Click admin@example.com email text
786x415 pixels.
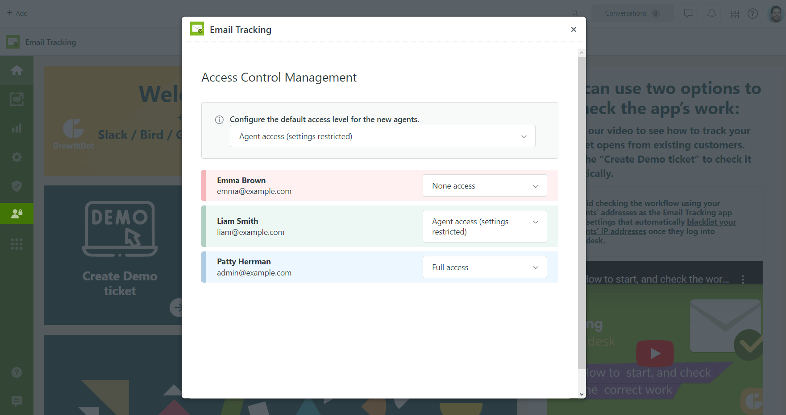(x=254, y=273)
